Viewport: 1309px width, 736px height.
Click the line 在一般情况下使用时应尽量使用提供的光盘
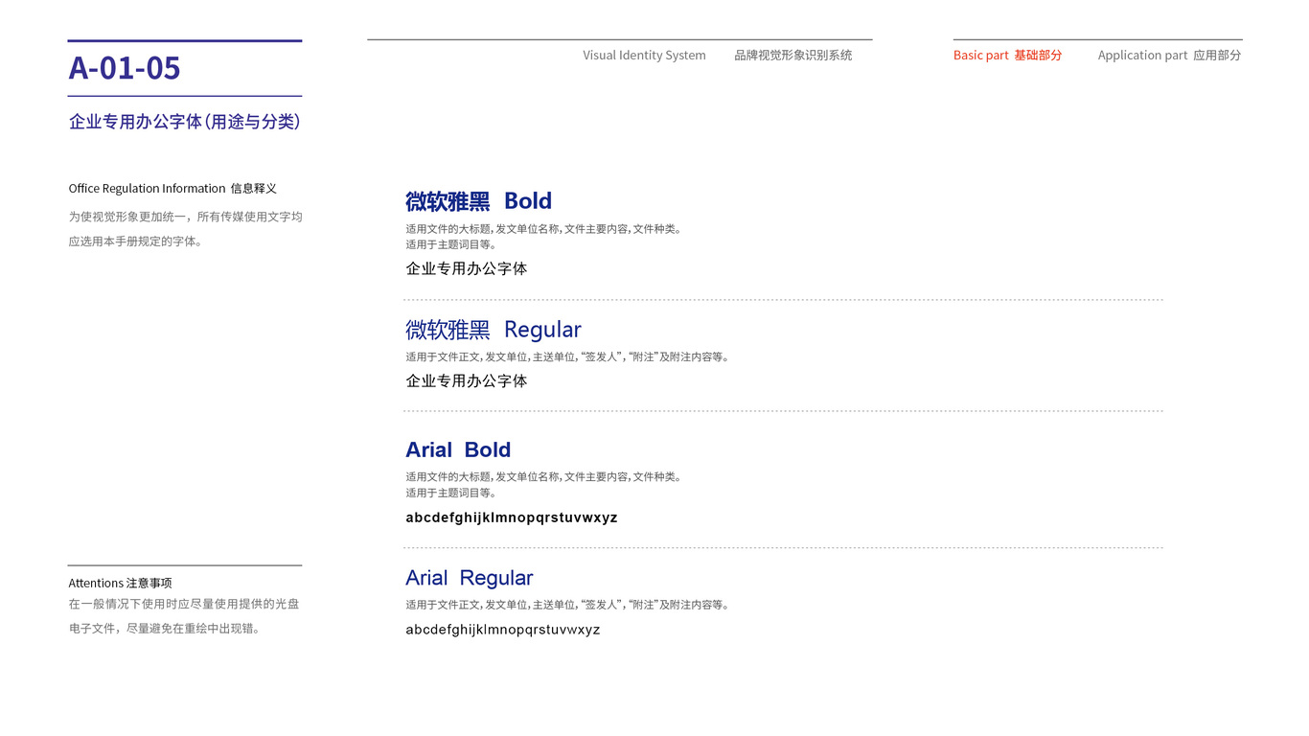(184, 605)
